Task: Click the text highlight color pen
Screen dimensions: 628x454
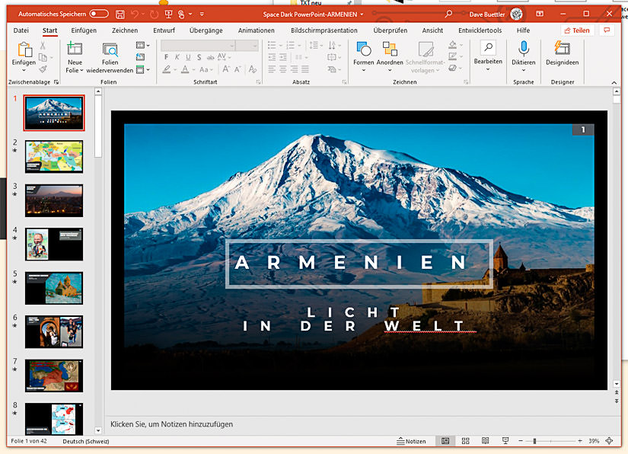Action: (167, 69)
